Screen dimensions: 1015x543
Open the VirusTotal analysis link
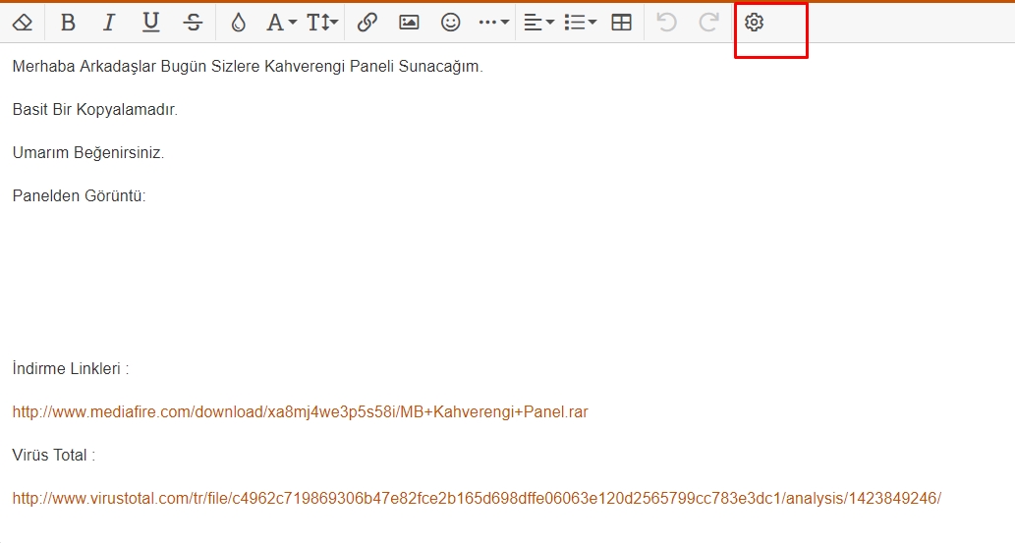point(477,499)
